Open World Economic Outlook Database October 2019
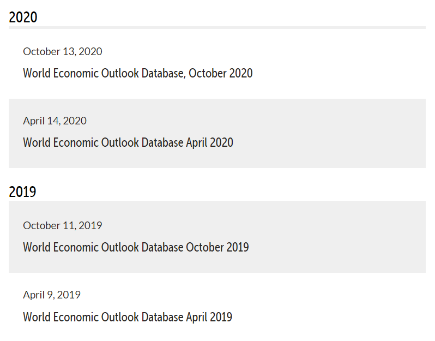This screenshot has width=435, height=341. [136, 247]
